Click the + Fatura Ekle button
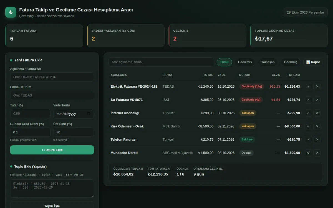The image size is (333, 208). pyautogui.click(x=52, y=150)
